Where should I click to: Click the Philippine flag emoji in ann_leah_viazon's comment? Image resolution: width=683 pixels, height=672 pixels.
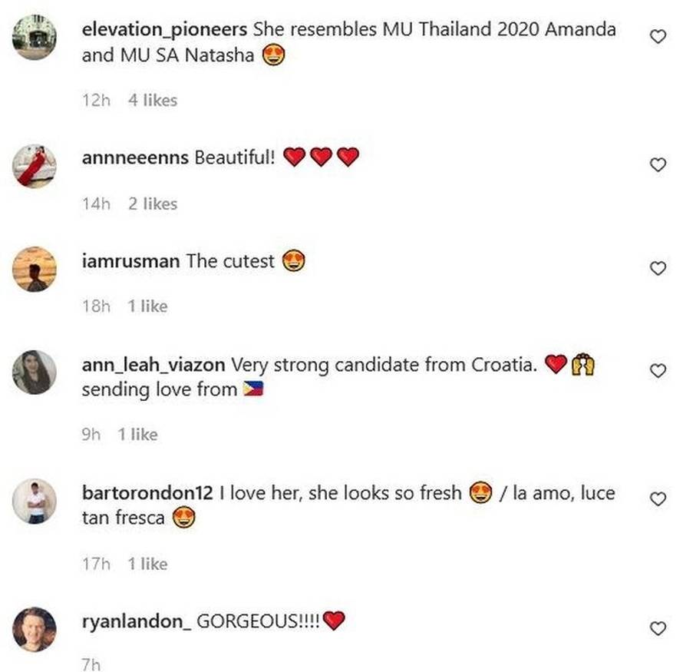point(255,389)
